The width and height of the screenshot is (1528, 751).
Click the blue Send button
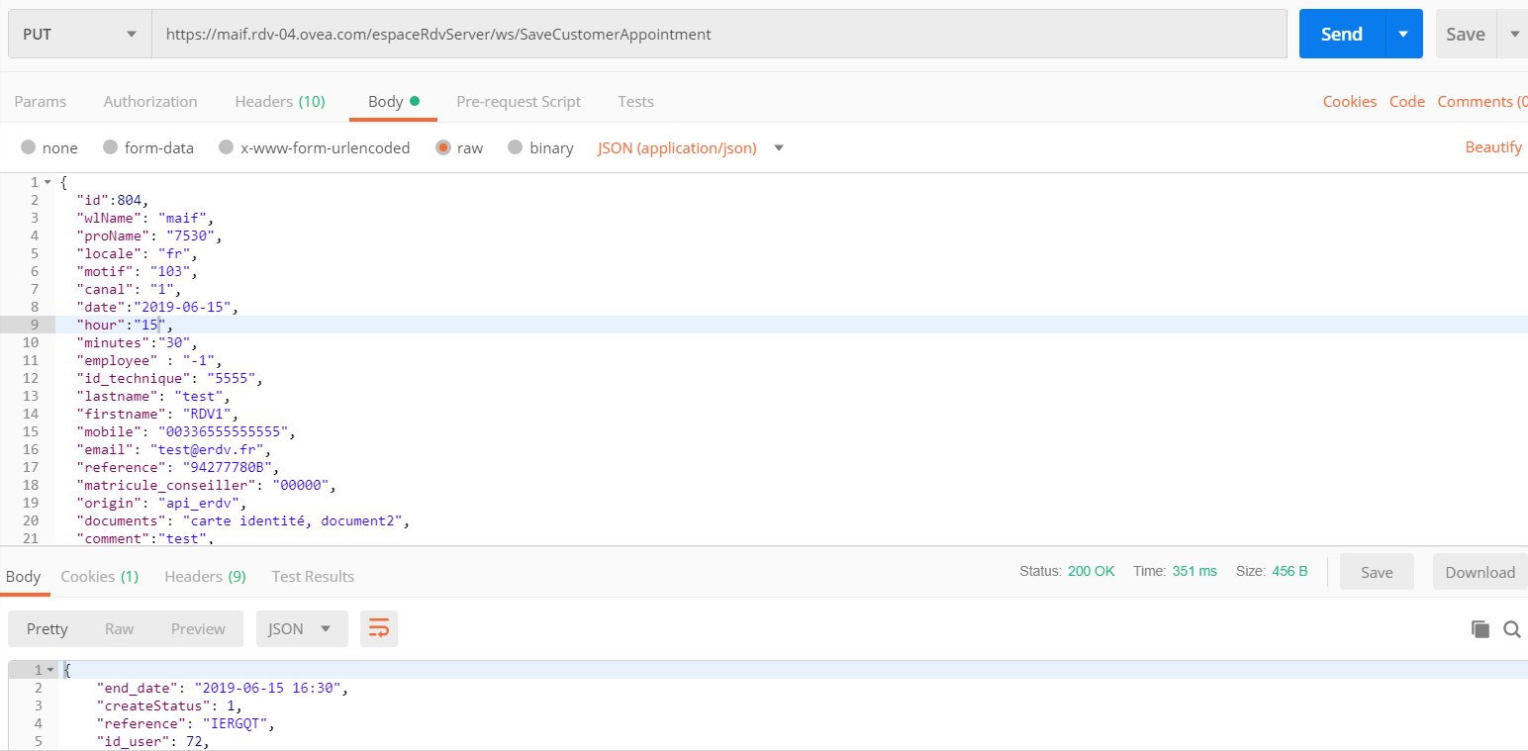(x=1342, y=34)
